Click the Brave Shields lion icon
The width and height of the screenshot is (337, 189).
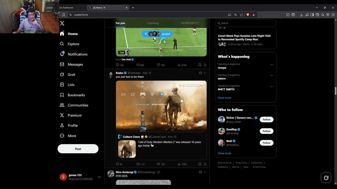click(248, 15)
